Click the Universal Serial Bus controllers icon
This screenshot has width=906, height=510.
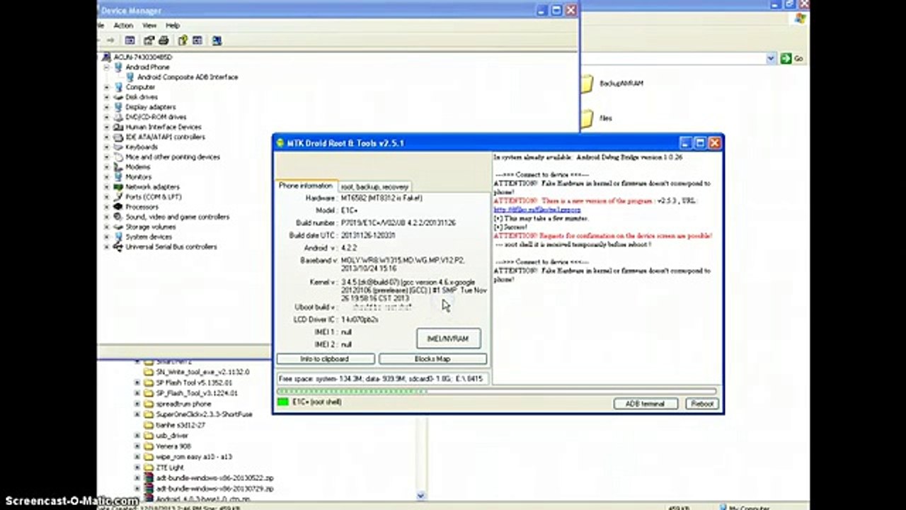pyautogui.click(x=118, y=246)
